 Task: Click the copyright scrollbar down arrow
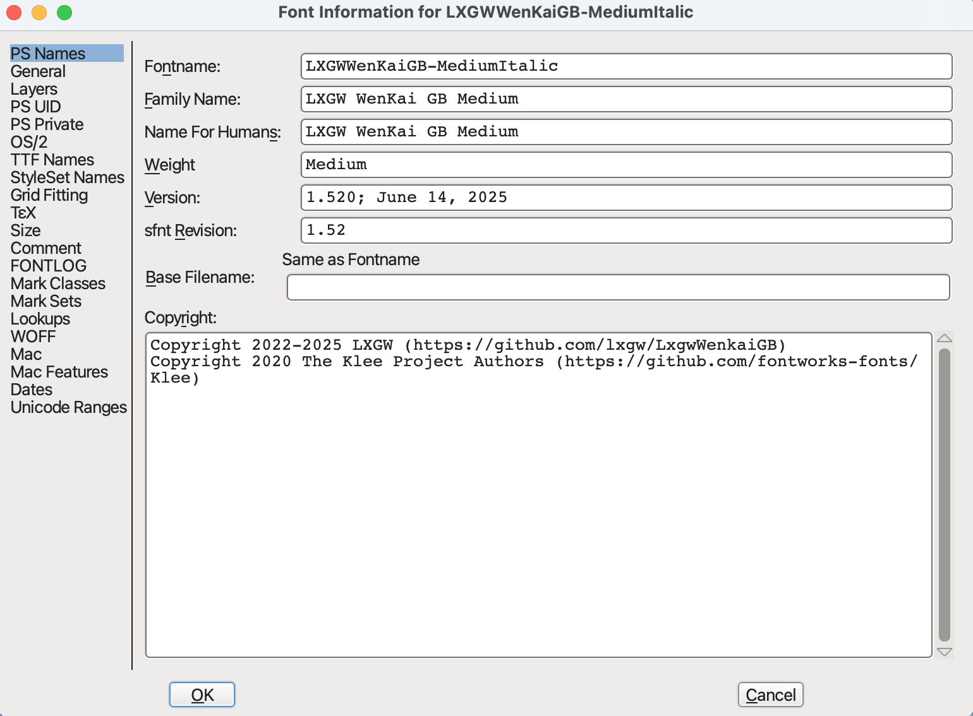click(x=945, y=652)
